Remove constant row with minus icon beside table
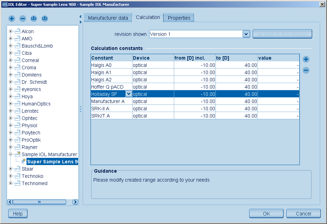Image resolution: width=327 pixels, height=224 pixels. point(306,70)
